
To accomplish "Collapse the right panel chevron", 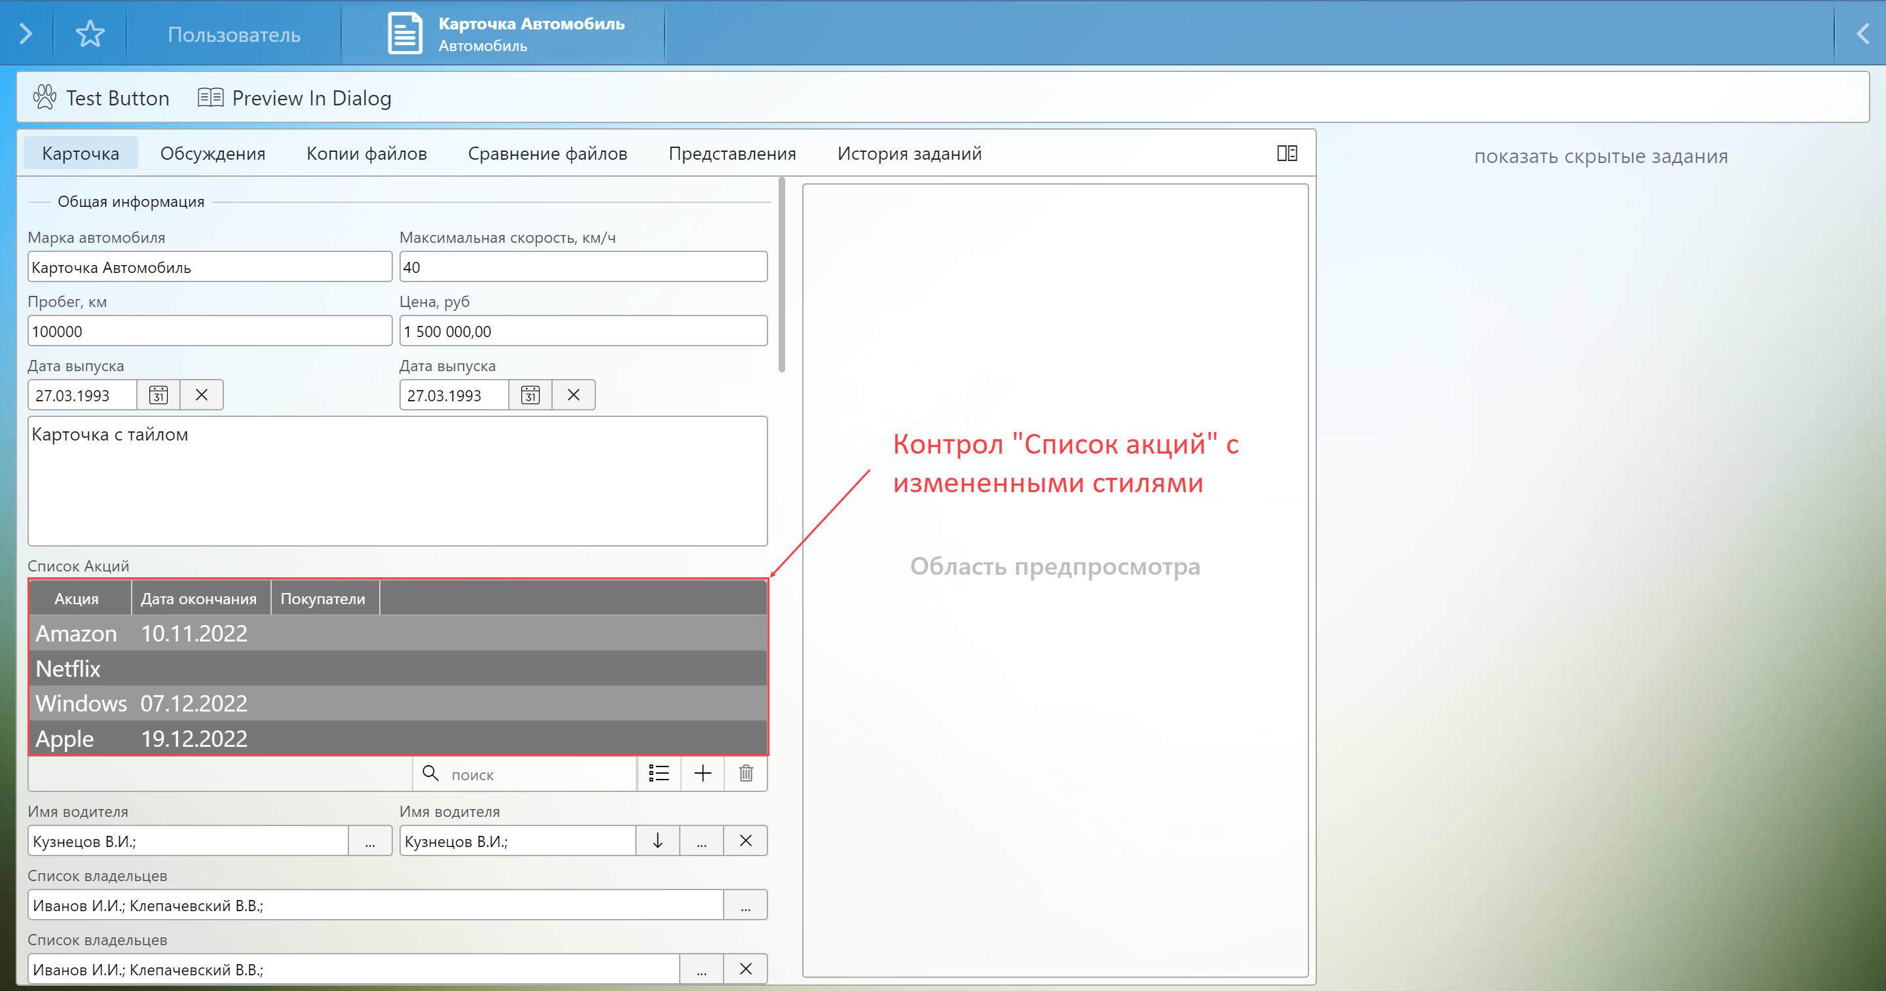I will (1862, 33).
